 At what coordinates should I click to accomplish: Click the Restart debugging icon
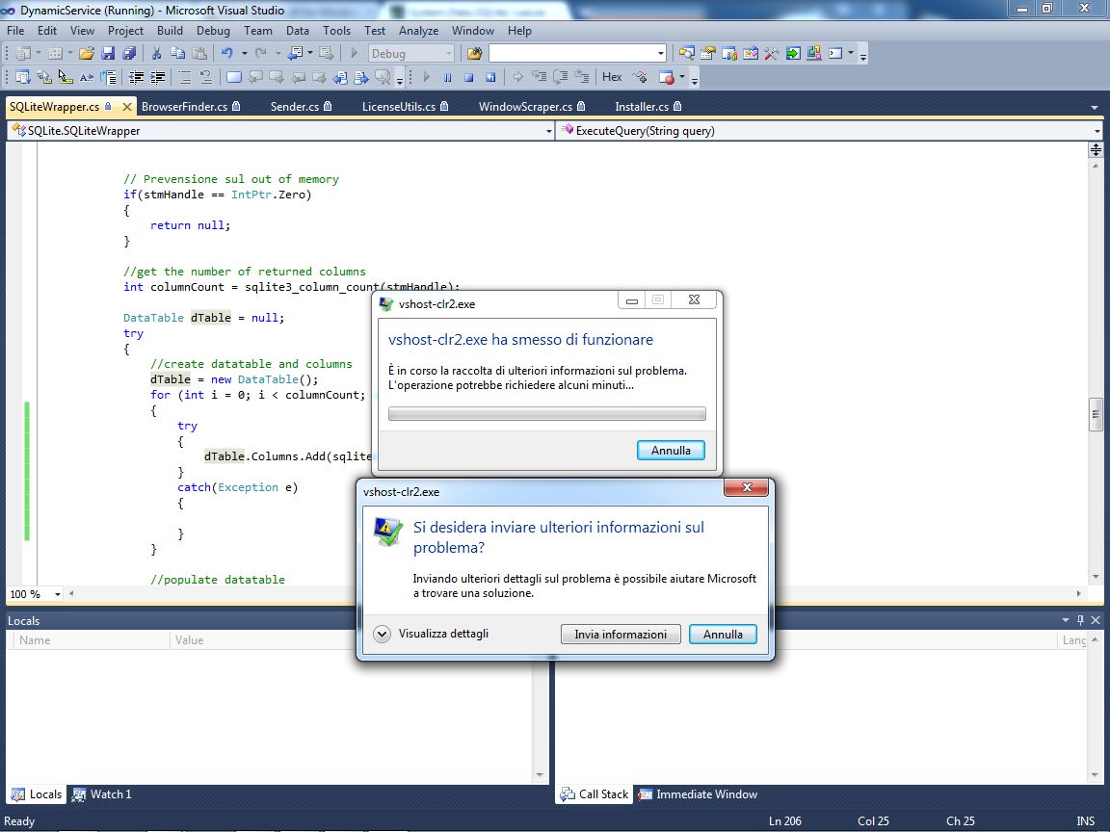click(489, 77)
